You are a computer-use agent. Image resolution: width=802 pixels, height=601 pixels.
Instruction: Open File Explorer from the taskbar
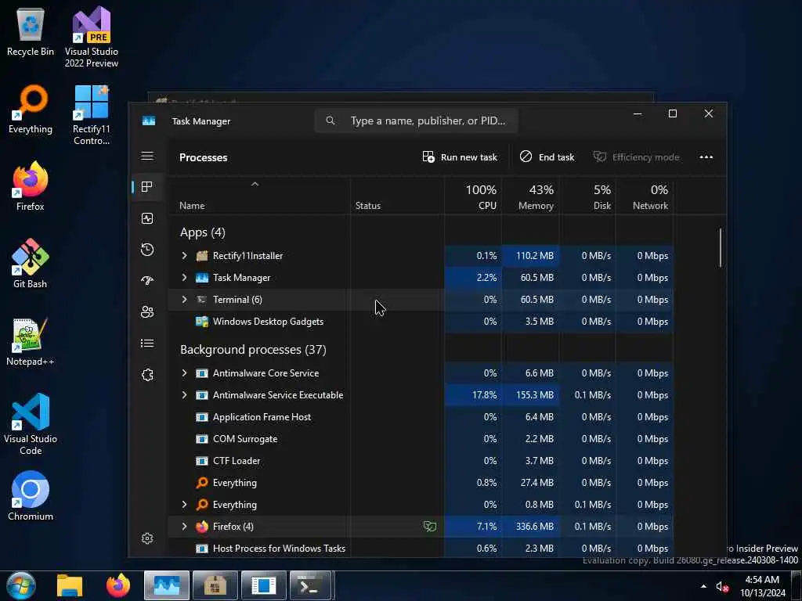(70, 585)
